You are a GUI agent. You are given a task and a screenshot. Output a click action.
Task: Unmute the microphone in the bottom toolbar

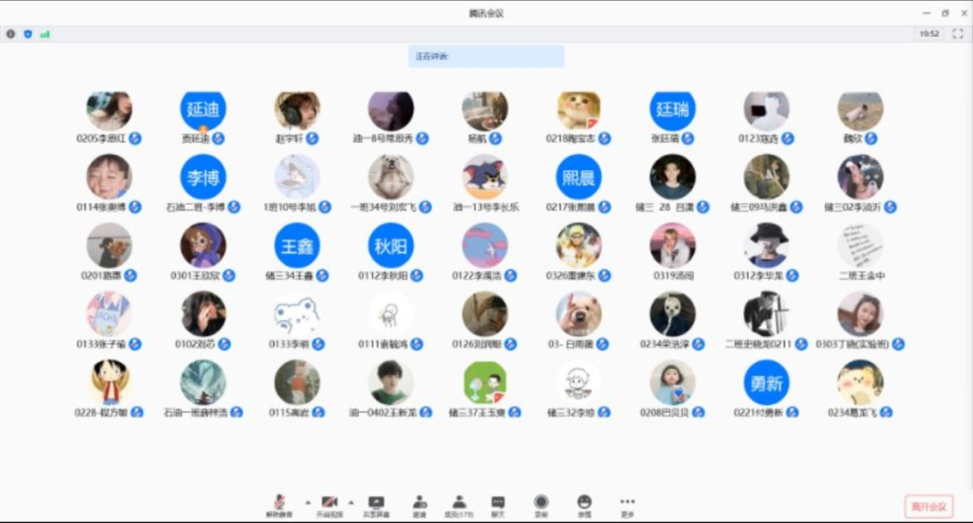279,504
